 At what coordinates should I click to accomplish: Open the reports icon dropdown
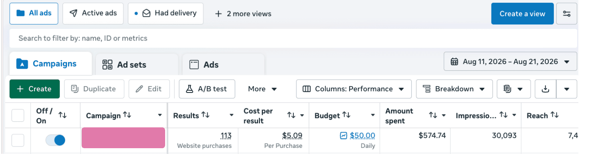514,89
